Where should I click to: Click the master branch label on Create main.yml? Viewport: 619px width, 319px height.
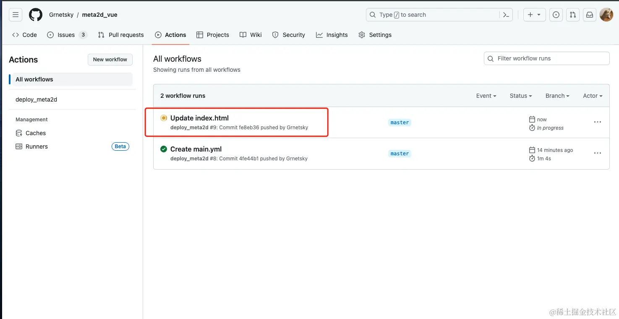tap(400, 154)
